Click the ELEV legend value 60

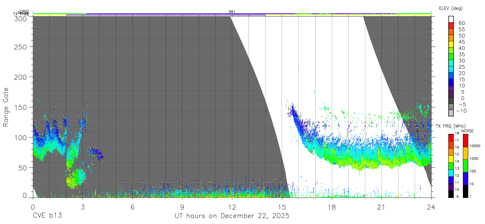click(462, 23)
